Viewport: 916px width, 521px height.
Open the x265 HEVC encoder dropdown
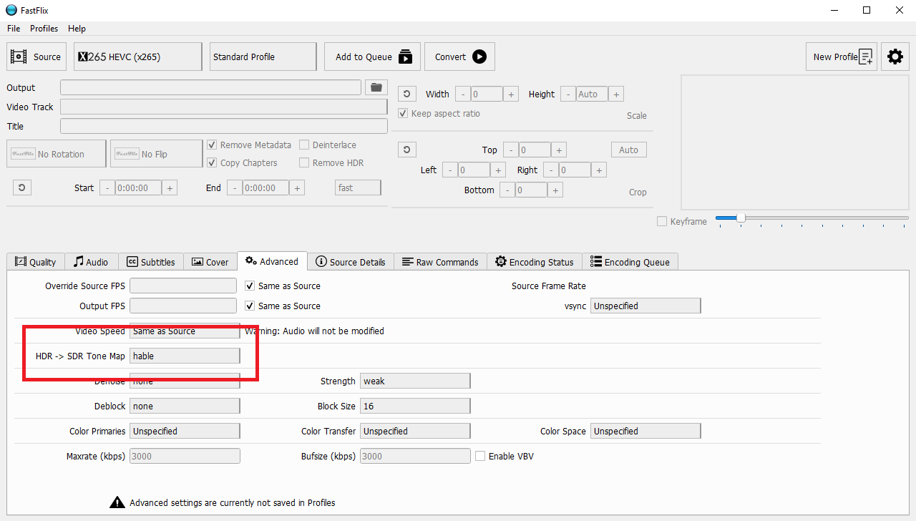pyautogui.click(x=138, y=57)
